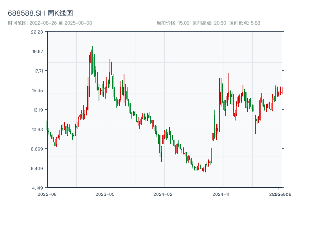The height and width of the screenshot is (234, 313).
Task: Click the x-axis label 2023-05
Action: 105,194
